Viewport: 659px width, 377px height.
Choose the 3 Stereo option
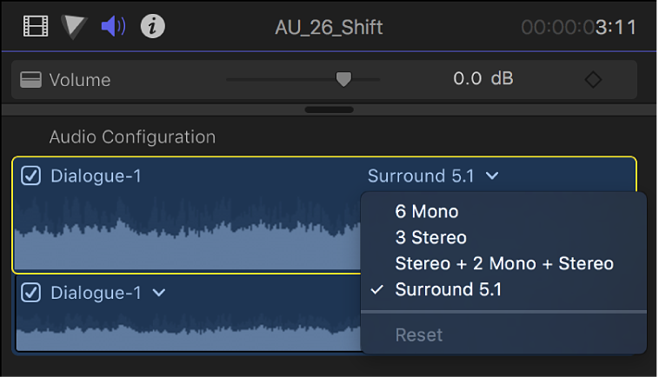[x=430, y=237]
